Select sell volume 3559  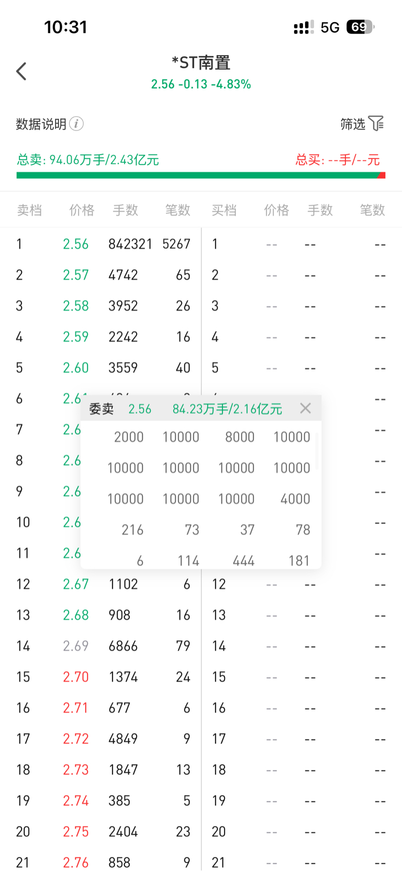point(123,368)
